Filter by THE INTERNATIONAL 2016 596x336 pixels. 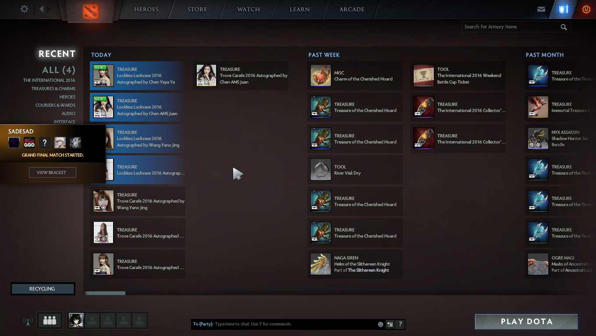(x=49, y=80)
